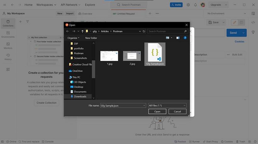Click Import button in workspace

[x=70, y=13]
